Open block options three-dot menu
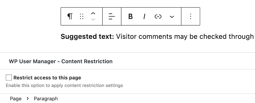This screenshot has width=255, height=103. pos(190,16)
